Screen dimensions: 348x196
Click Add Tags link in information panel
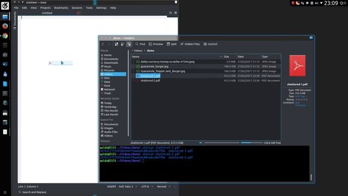pyautogui.click(x=300, y=96)
